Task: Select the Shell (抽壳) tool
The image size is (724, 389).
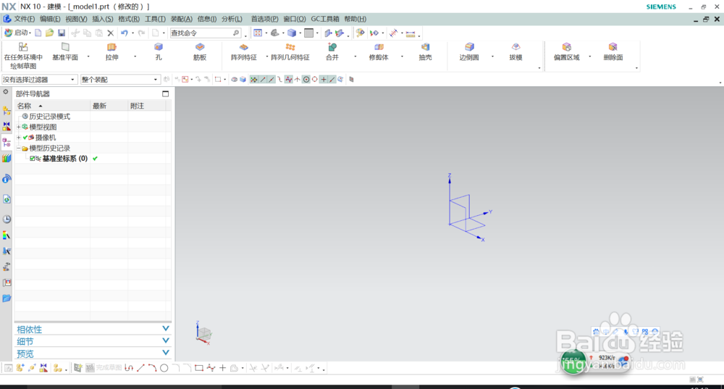Action: 425,51
